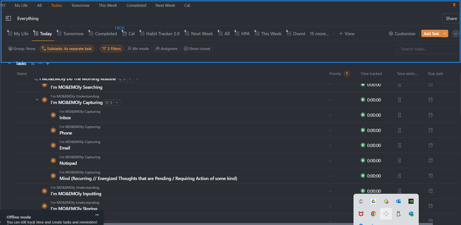
Task: Set time estimate hourglass for Notepad task
Action: coord(399,160)
